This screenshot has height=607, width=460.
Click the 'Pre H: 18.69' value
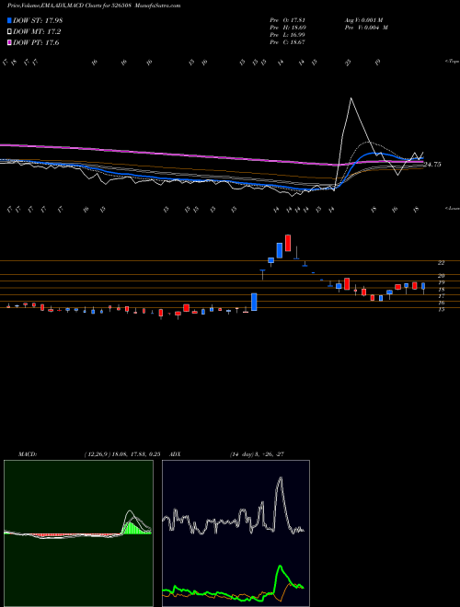(288, 28)
